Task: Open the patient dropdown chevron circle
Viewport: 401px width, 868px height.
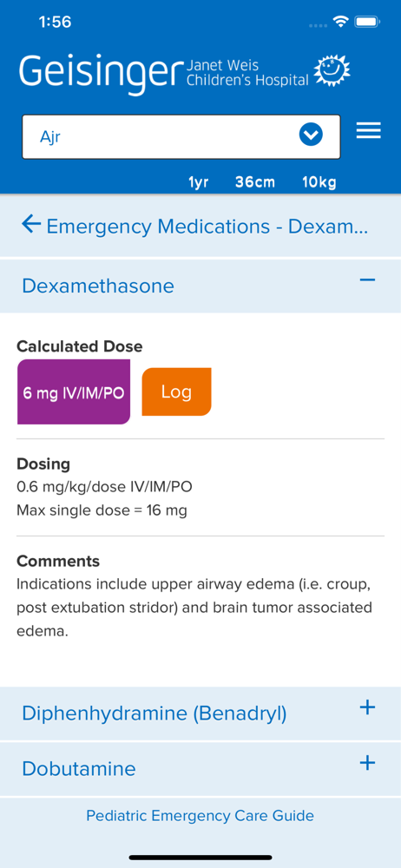Action: coord(311,135)
